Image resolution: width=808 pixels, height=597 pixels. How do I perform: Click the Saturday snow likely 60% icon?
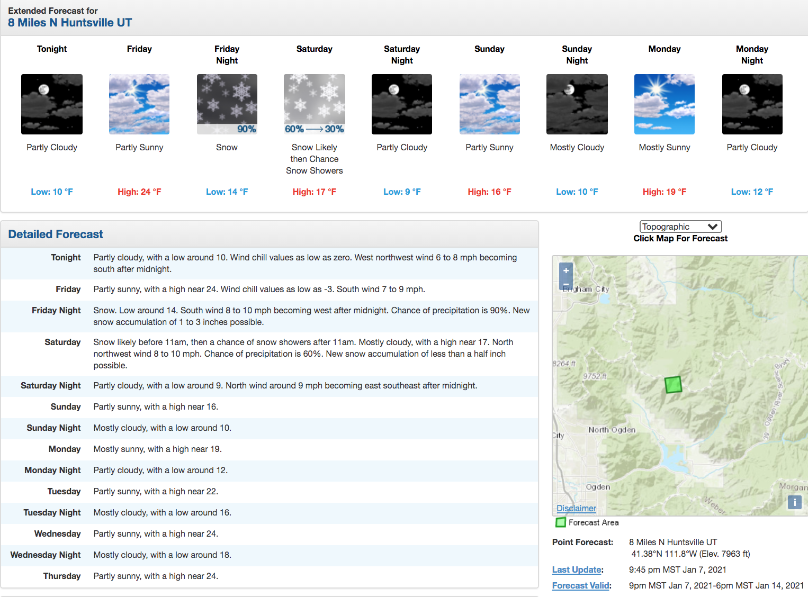point(315,104)
